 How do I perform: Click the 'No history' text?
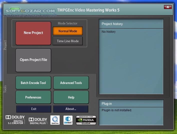pyautogui.click(x=108, y=32)
